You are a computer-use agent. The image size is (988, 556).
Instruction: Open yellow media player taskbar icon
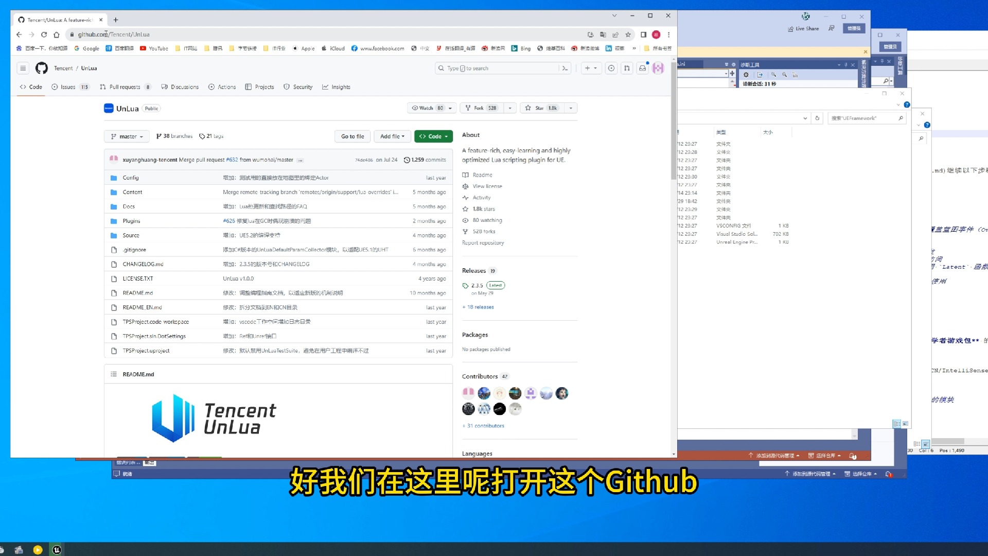38,550
